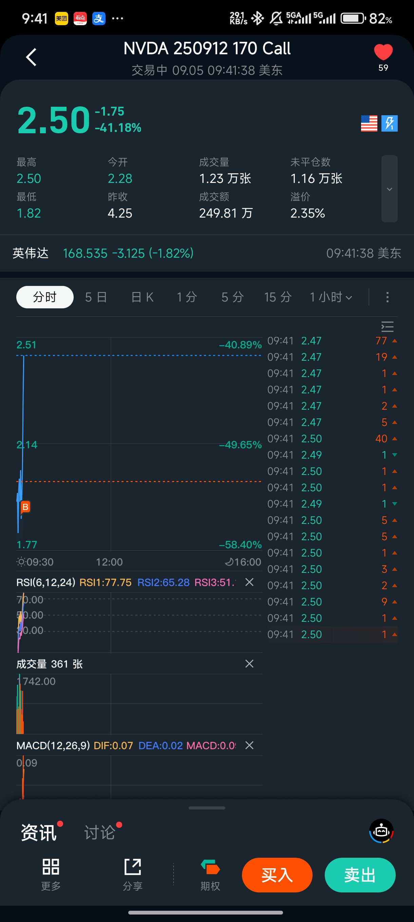The image size is (414, 922).
Task: Tap the red 看点 notification icon
Action: coord(80,18)
